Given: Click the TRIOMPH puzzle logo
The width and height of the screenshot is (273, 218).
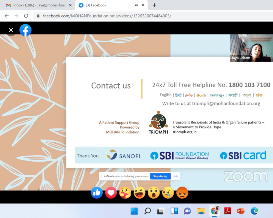Looking at the screenshot, I should click(x=158, y=123).
